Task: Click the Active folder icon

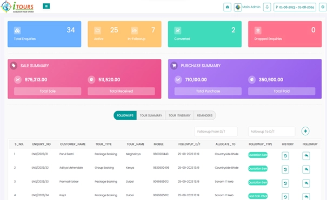Action: (97, 31)
